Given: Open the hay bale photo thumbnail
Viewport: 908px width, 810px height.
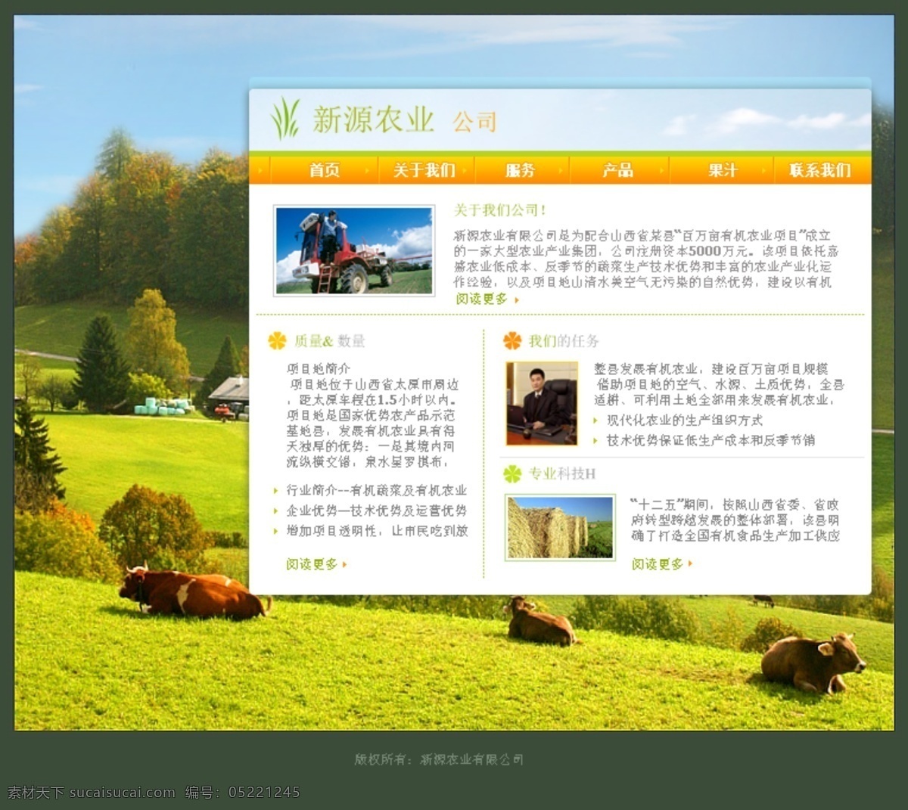Looking at the screenshot, I should 560,527.
